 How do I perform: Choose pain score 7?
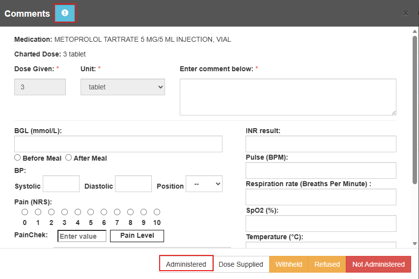[117, 212]
